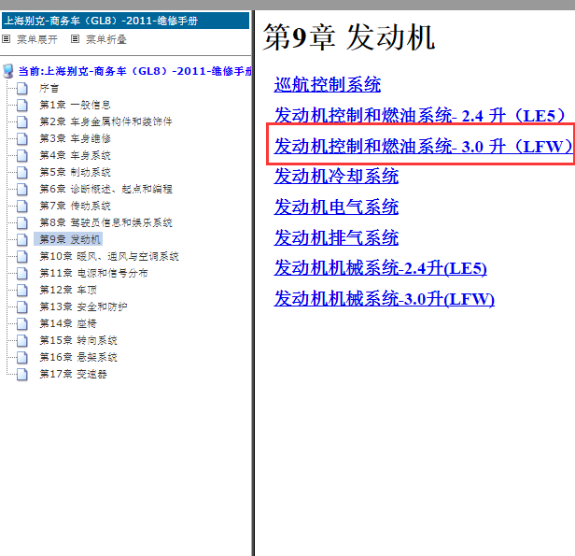Click the page icon for 第11章 电源和信号分布
This screenshot has width=575, height=556.
point(22,274)
